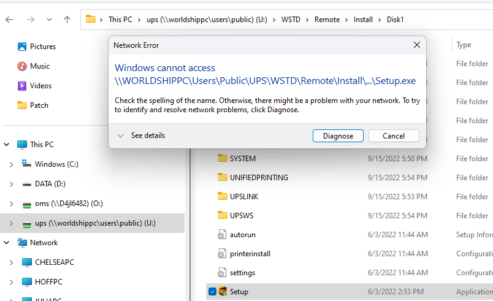Screen dimensions: 493x301
Task: Select the SYSTEM folder icon
Action: pyautogui.click(x=223, y=158)
